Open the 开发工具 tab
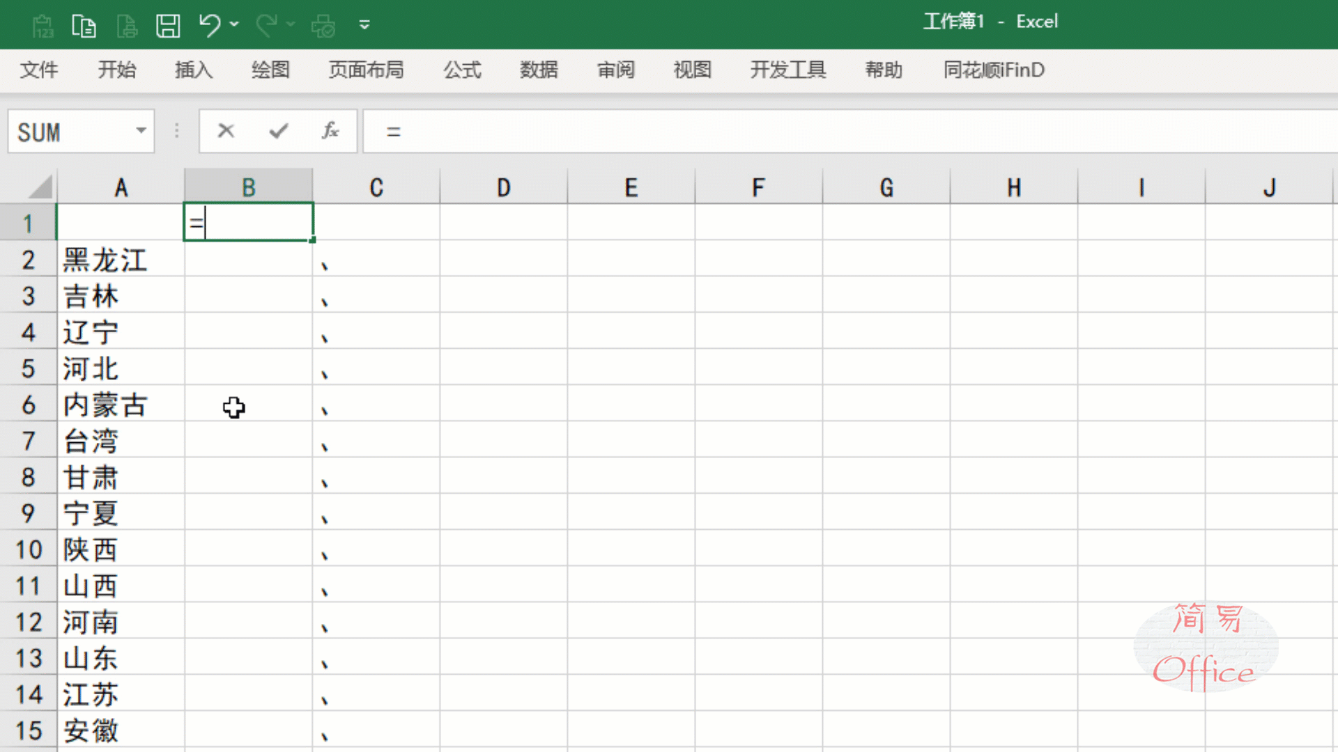Viewport: 1338px width, 752px height. (788, 70)
